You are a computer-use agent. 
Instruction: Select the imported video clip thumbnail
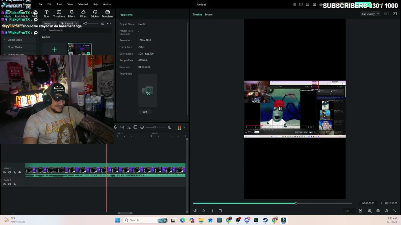tap(80, 49)
